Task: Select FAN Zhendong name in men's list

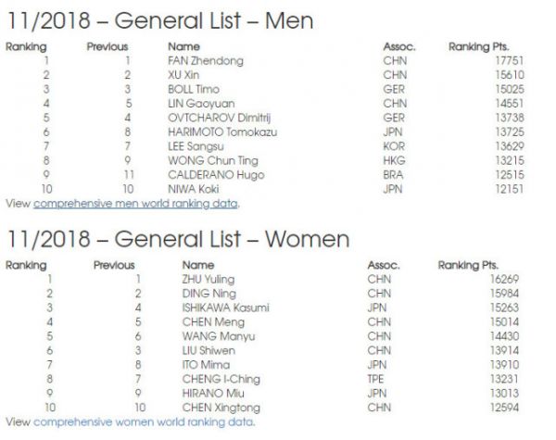Action: 206,61
